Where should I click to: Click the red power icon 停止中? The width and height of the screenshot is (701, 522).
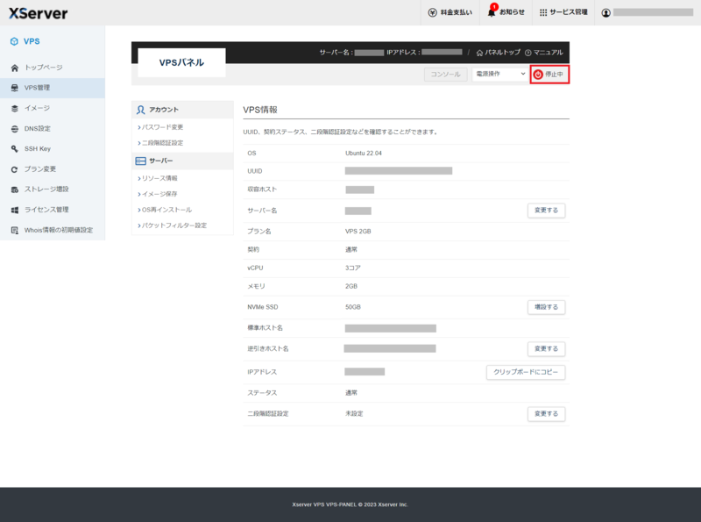click(538, 75)
